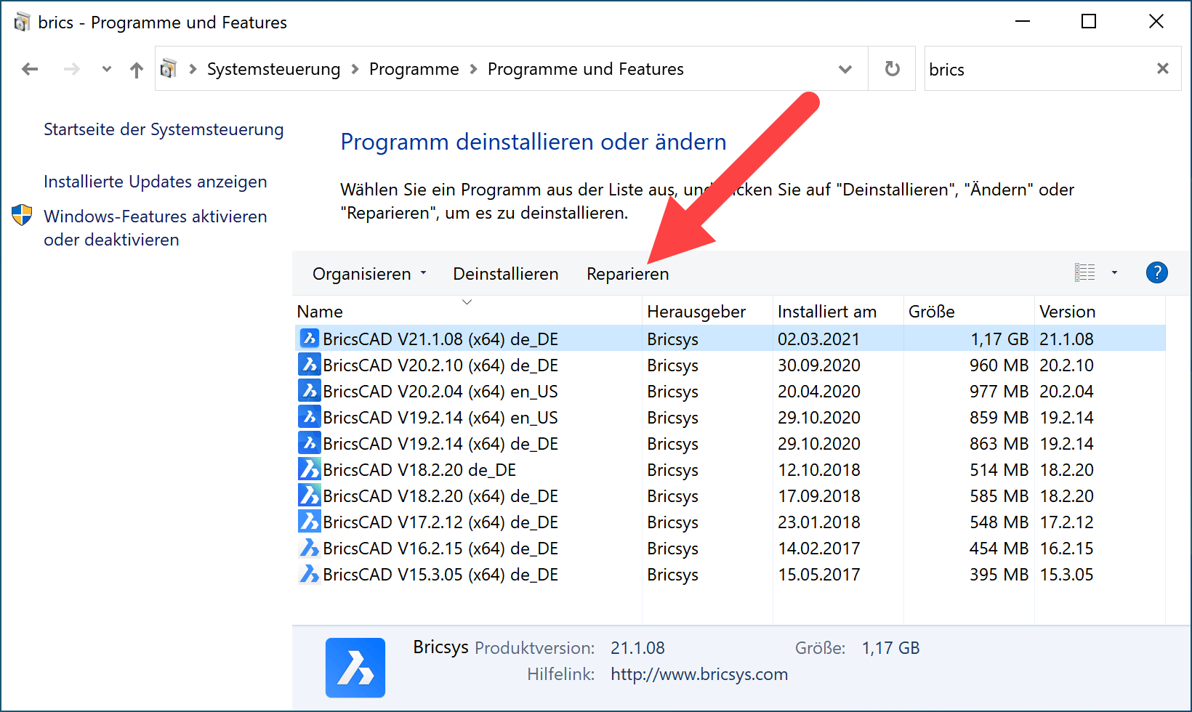The width and height of the screenshot is (1192, 712).
Task: Click the blue help question mark icon
Action: point(1156,272)
